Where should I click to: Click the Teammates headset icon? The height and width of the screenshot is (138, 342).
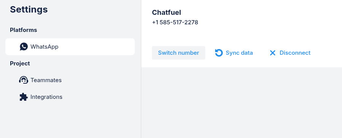click(x=24, y=80)
